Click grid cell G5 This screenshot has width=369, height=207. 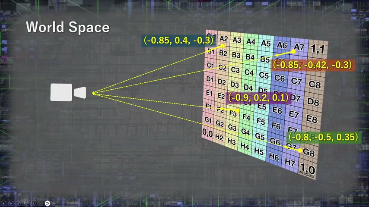tap(260, 137)
